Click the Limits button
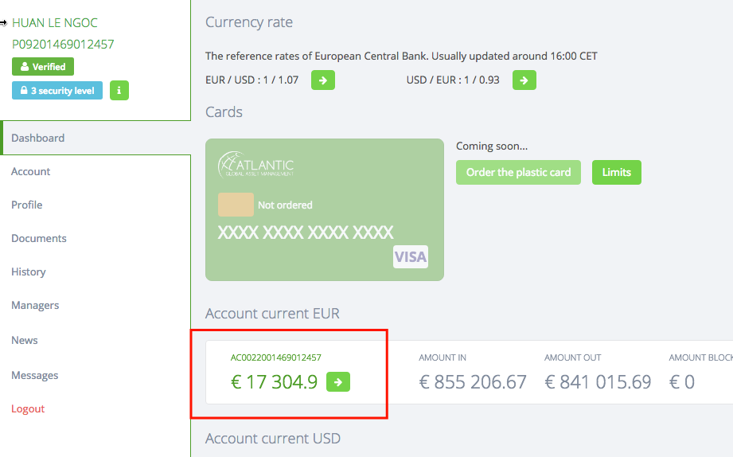733x457 pixels. 616,172
